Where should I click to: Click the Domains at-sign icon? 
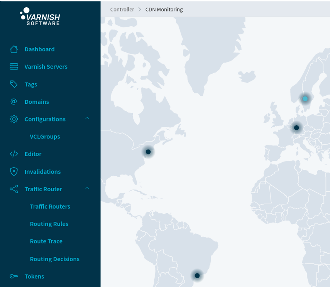(14, 102)
